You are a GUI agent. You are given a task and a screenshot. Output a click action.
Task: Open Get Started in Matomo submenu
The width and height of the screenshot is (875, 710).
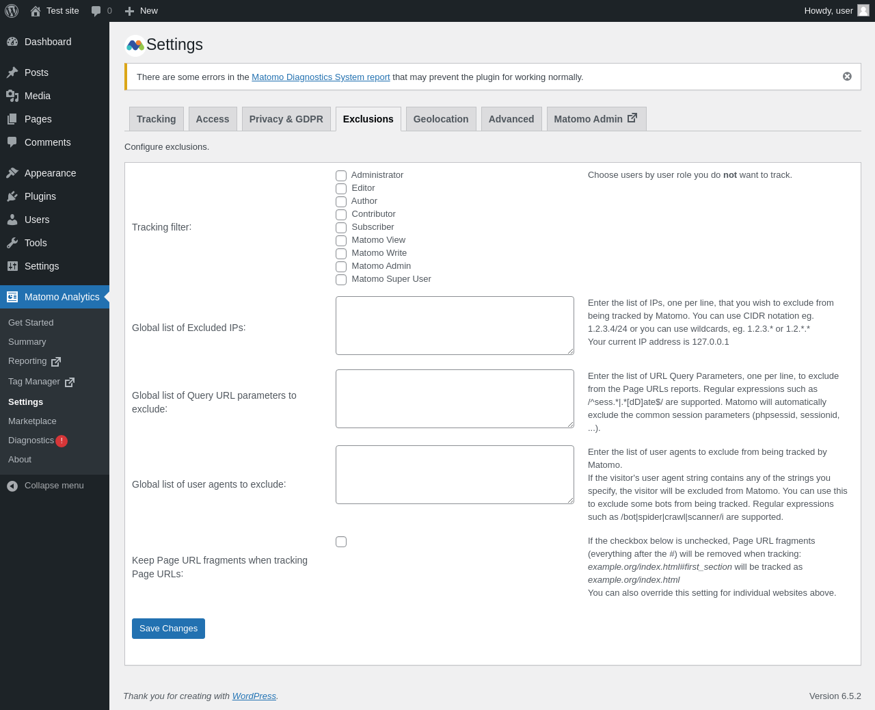[31, 323]
